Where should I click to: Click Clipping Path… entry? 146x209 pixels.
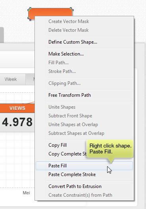84,83
